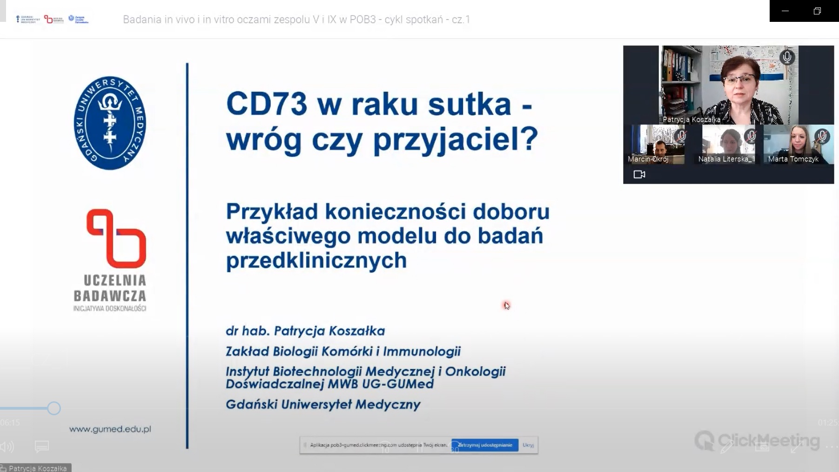Image resolution: width=839 pixels, height=472 pixels.
Task: Click the camera icon below video tiles
Action: point(639,174)
